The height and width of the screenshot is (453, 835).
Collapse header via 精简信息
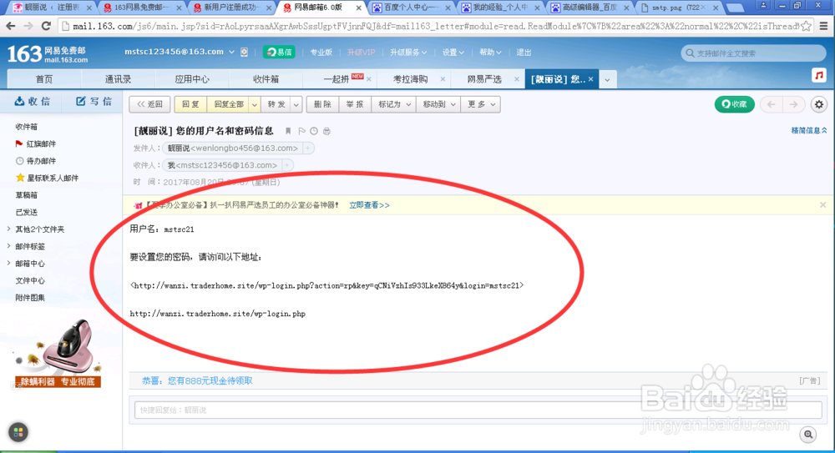coord(809,130)
